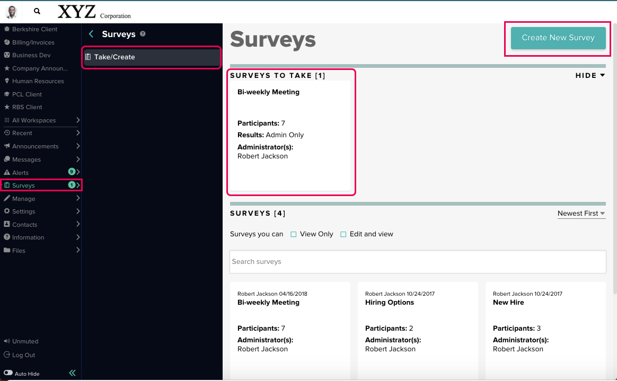Go back using the Surveys panel arrow
Image resolution: width=617 pixels, height=381 pixels.
pos(91,34)
